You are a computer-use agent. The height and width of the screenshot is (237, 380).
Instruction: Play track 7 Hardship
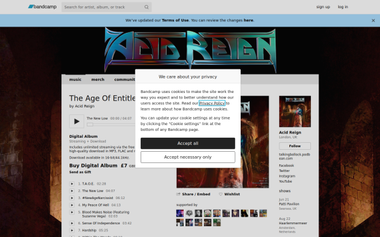coord(72,230)
